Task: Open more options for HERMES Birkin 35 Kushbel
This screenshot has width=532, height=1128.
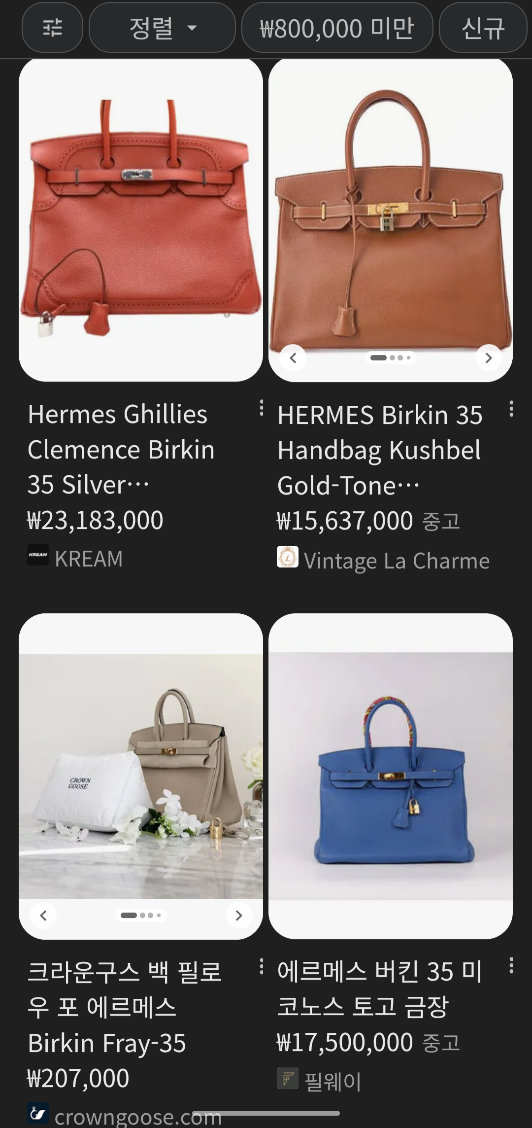Action: [511, 409]
